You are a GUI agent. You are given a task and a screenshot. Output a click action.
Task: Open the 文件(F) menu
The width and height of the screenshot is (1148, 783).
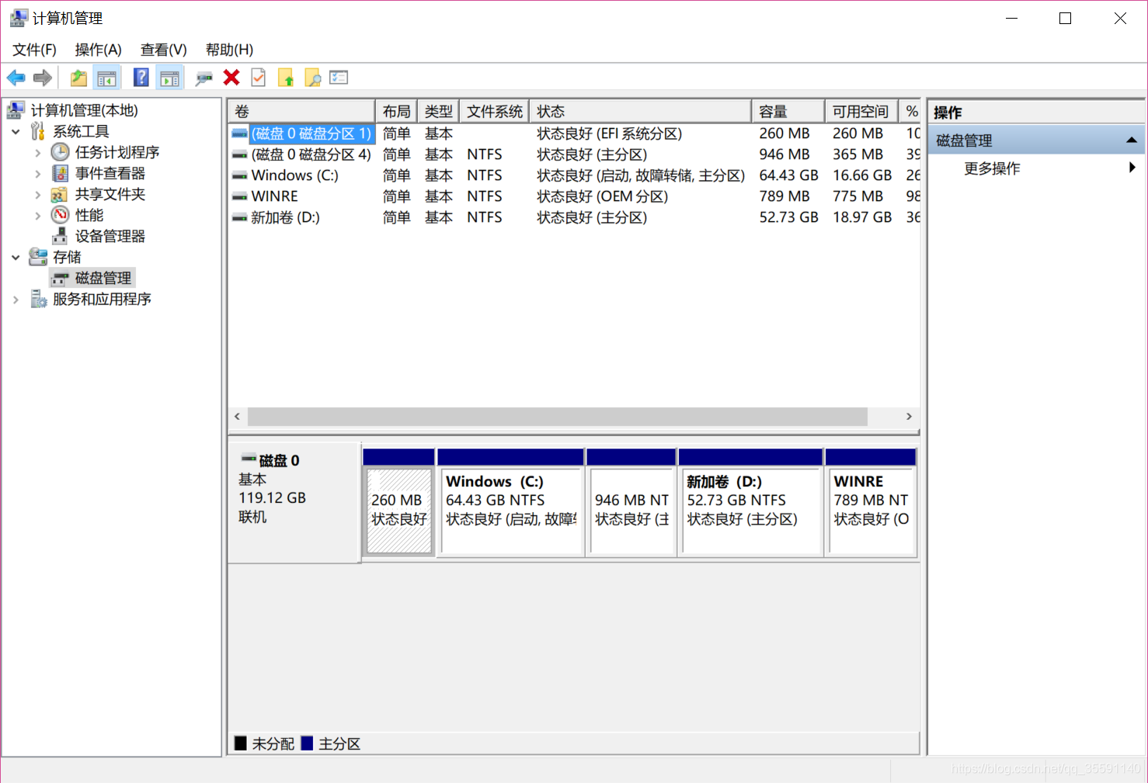[34, 50]
